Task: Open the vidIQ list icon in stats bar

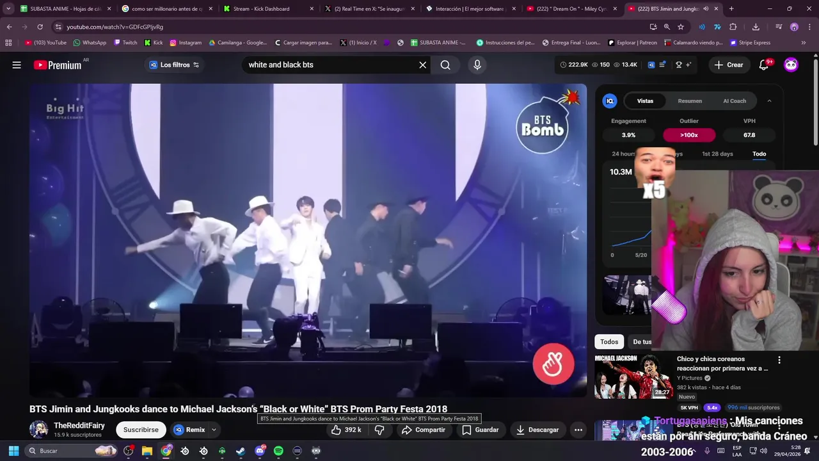Action: pyautogui.click(x=664, y=65)
